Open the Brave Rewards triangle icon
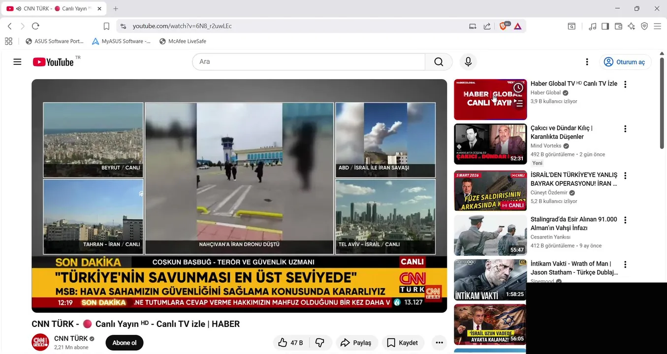667x354 pixels. (x=517, y=26)
